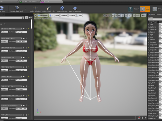The height and width of the screenshot is (121, 162).
Task: Toggle grid snapping in viewport toolbar
Action: [119, 15]
